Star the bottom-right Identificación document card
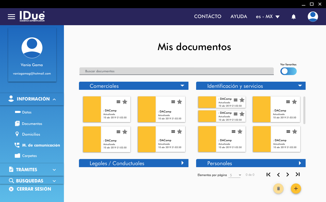The width and height of the screenshot is (326, 202). (x=295, y=132)
